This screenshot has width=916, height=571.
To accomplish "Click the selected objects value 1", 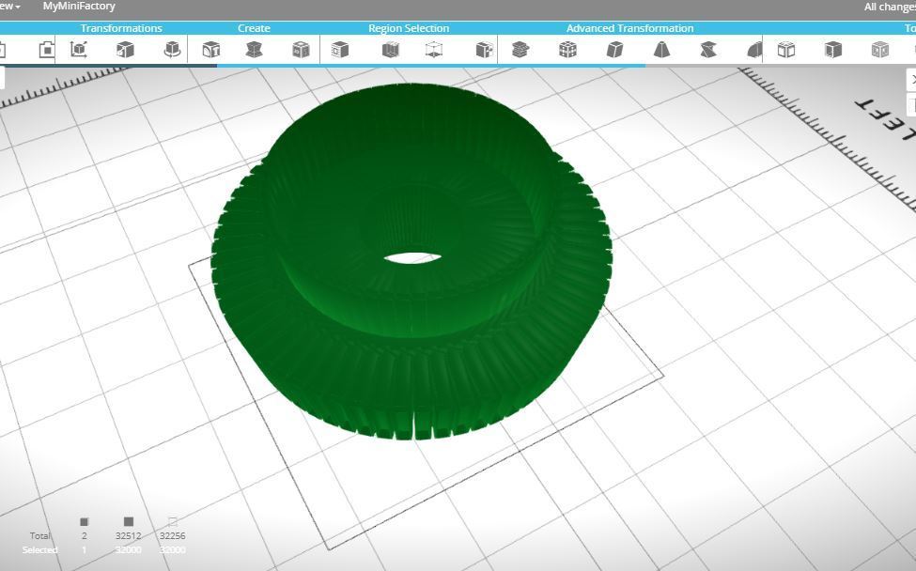I will (x=85, y=550).
